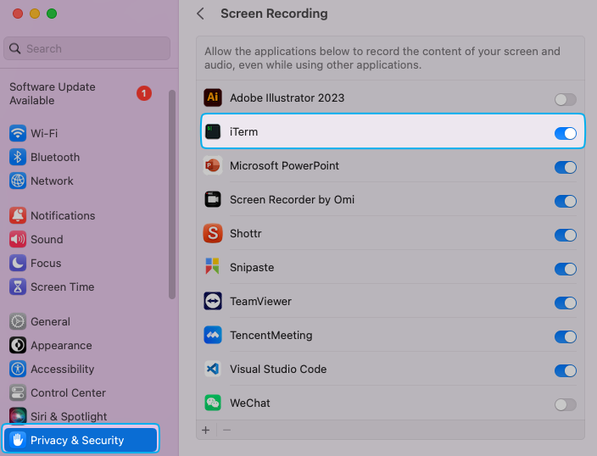Disable Screen Recorder by Omi toggle
Viewport: 597px width, 456px height.
click(565, 201)
